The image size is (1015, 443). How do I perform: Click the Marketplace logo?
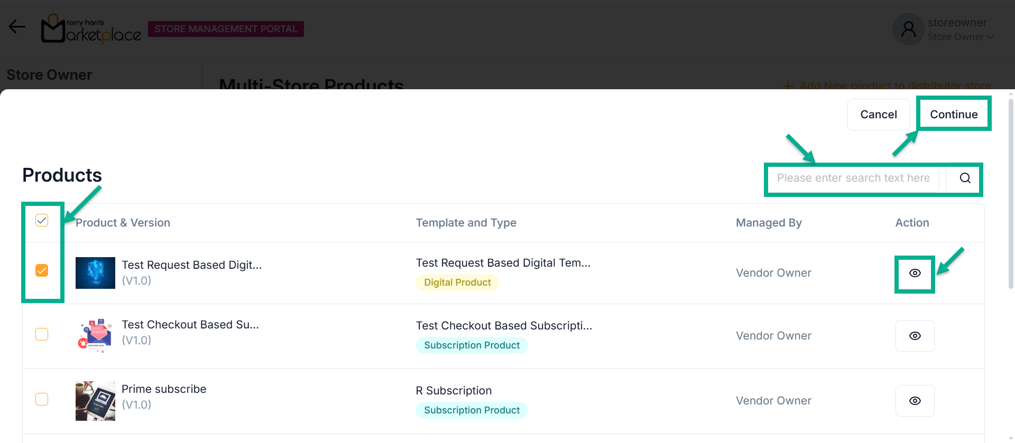click(91, 29)
